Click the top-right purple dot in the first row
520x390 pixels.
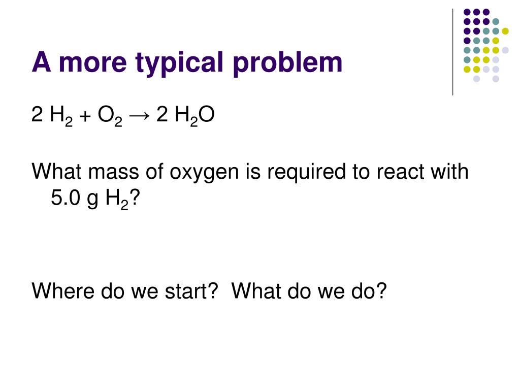coord(486,12)
